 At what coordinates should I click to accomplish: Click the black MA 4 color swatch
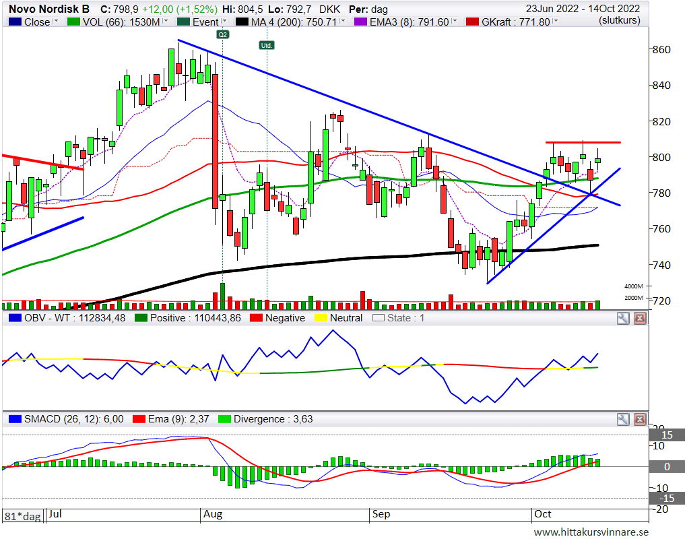242,22
